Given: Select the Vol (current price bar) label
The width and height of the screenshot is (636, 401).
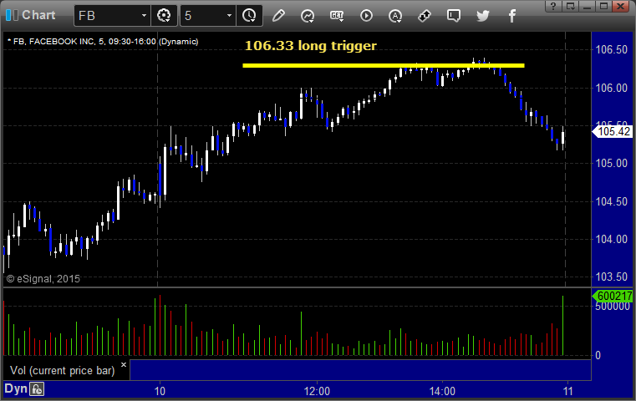Looking at the screenshot, I should (x=63, y=371).
